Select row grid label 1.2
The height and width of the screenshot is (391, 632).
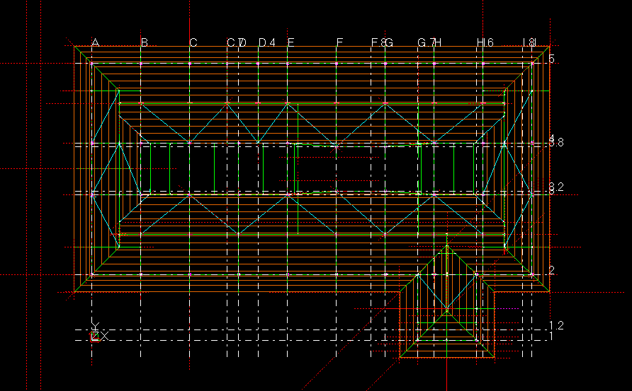556,326
